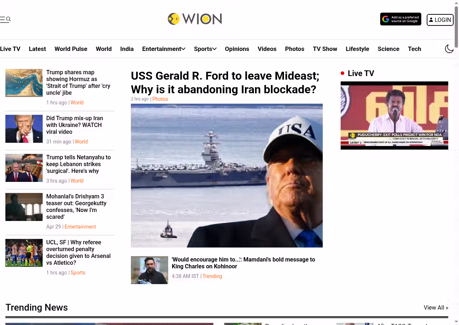
Task: Open the hamburger search menu icon
Action: click(5, 19)
